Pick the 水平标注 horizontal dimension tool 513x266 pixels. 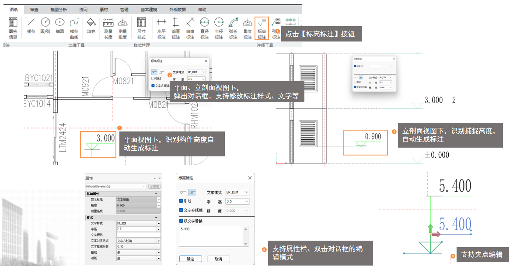(x=161, y=28)
